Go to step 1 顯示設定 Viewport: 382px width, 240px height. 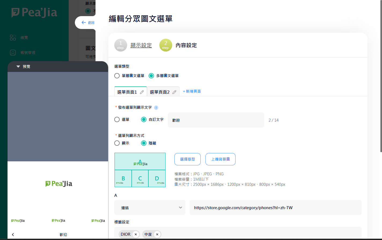tap(141, 45)
